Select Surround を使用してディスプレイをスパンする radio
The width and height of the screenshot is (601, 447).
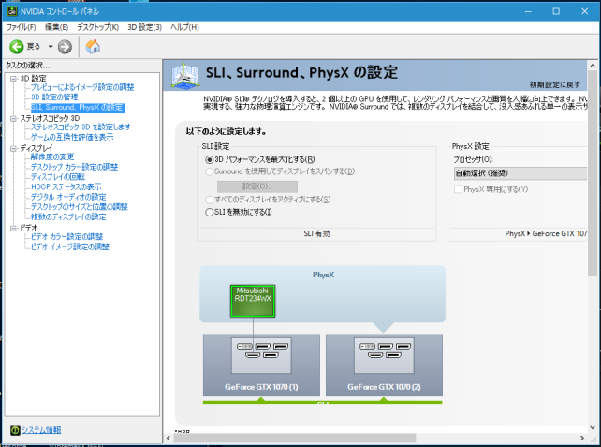click(x=210, y=171)
